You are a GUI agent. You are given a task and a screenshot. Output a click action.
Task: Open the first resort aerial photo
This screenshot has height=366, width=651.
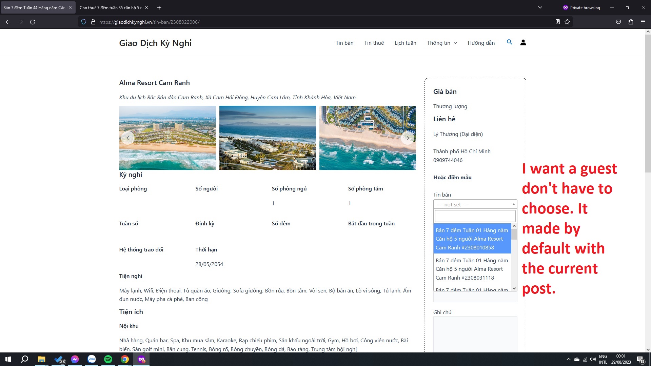click(x=167, y=138)
